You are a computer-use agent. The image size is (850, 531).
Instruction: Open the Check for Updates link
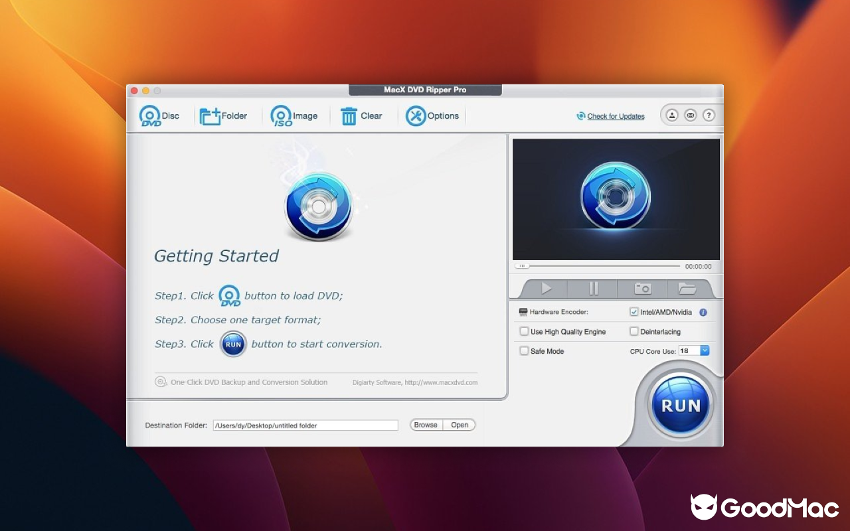pyautogui.click(x=616, y=115)
